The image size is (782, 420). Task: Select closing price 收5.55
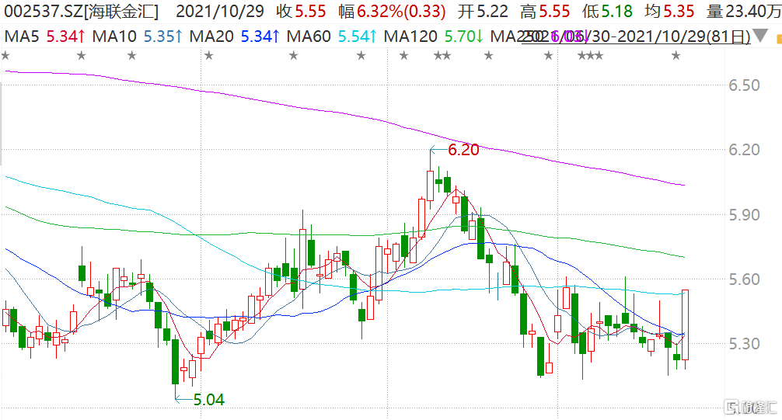[x=301, y=11]
